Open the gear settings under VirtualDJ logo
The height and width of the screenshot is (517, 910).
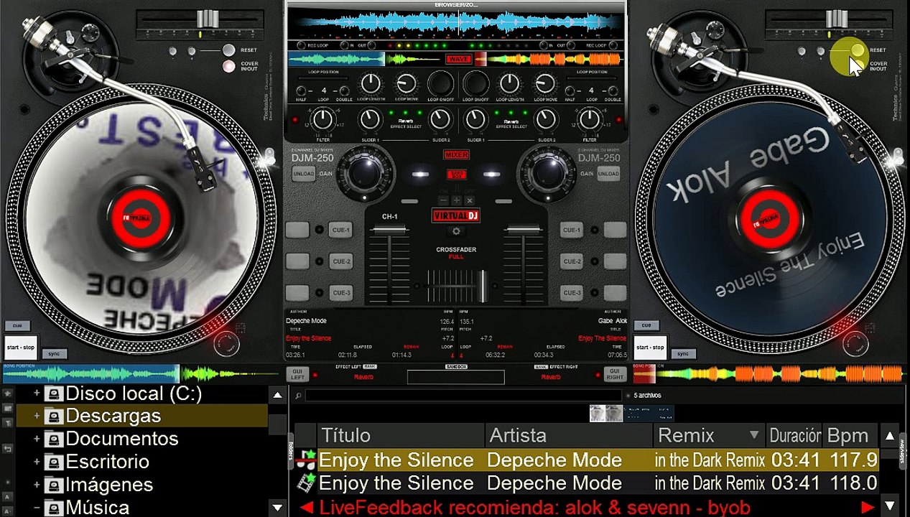pos(456,231)
